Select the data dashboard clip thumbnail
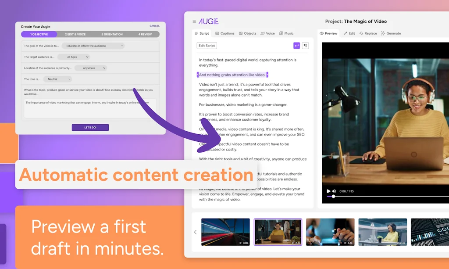This screenshot has height=269, width=449. [430, 232]
